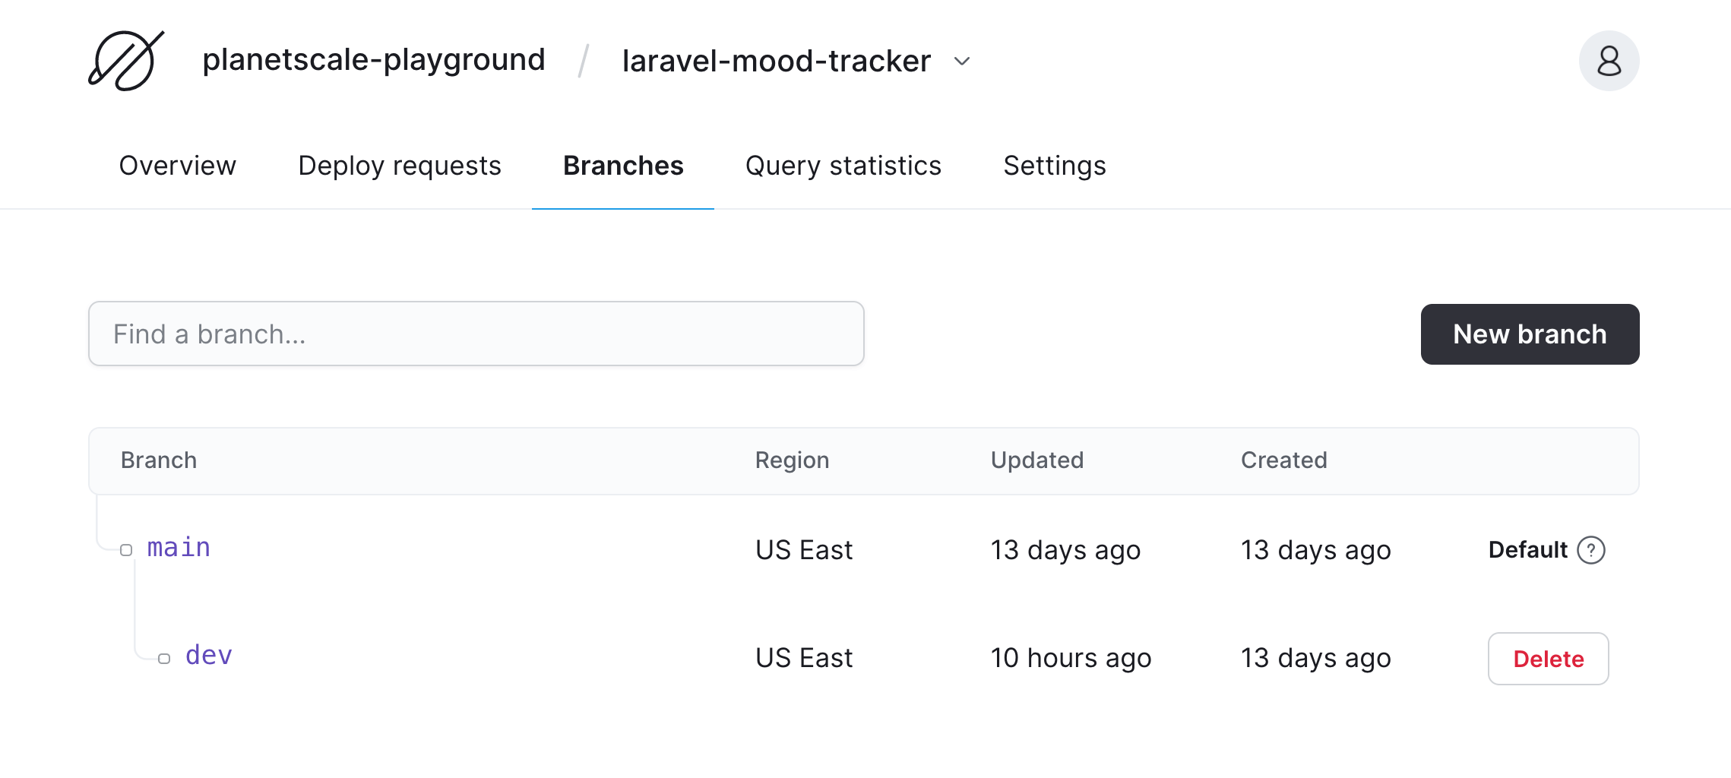Click the planetscale-playground organization link
The image size is (1731, 778).
373,59
